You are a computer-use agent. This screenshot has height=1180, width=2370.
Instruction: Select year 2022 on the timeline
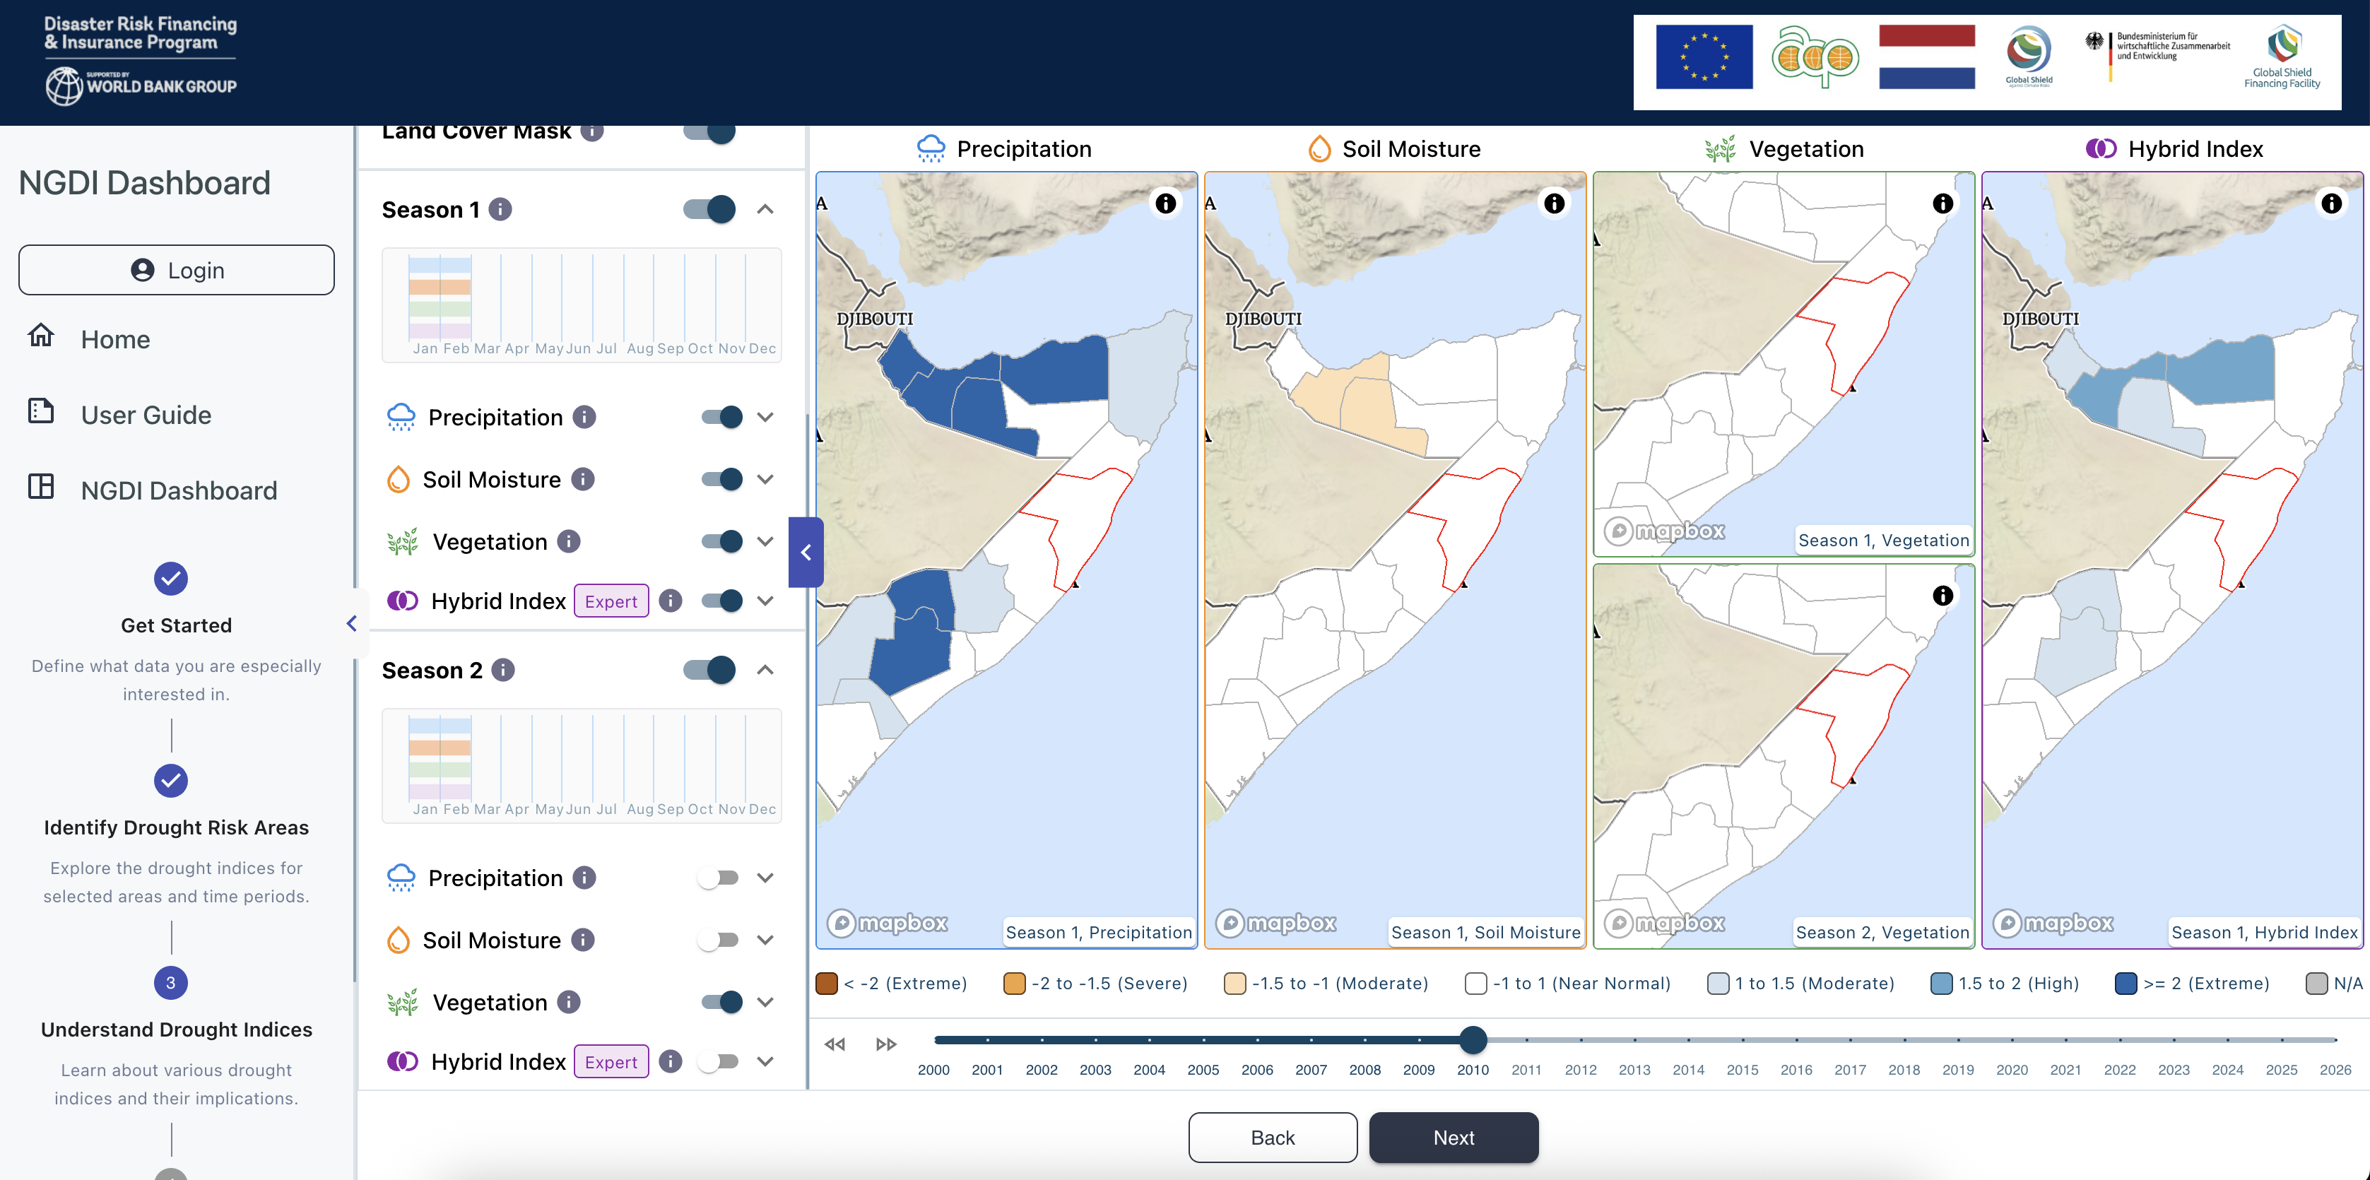tap(2120, 1070)
